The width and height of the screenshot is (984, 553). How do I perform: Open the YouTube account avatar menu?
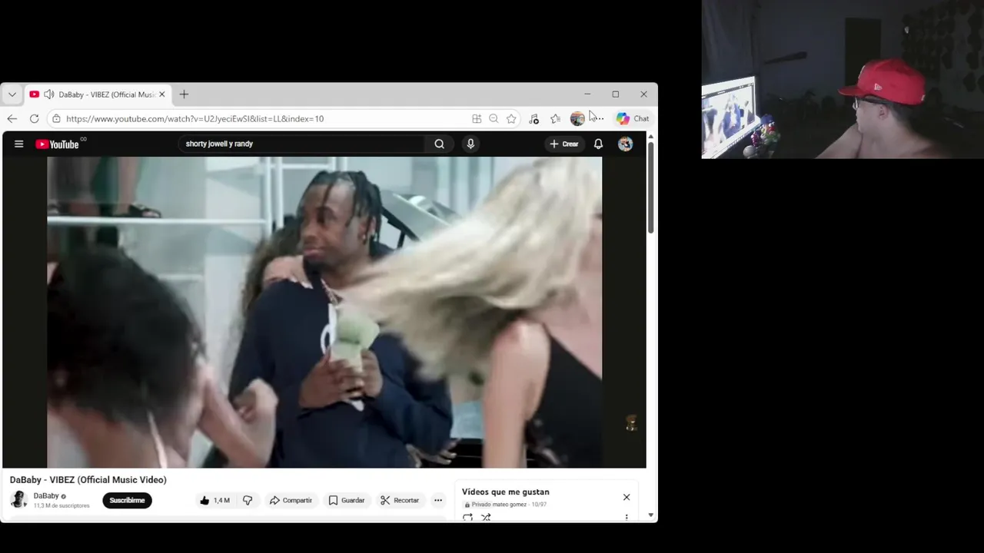pos(626,144)
